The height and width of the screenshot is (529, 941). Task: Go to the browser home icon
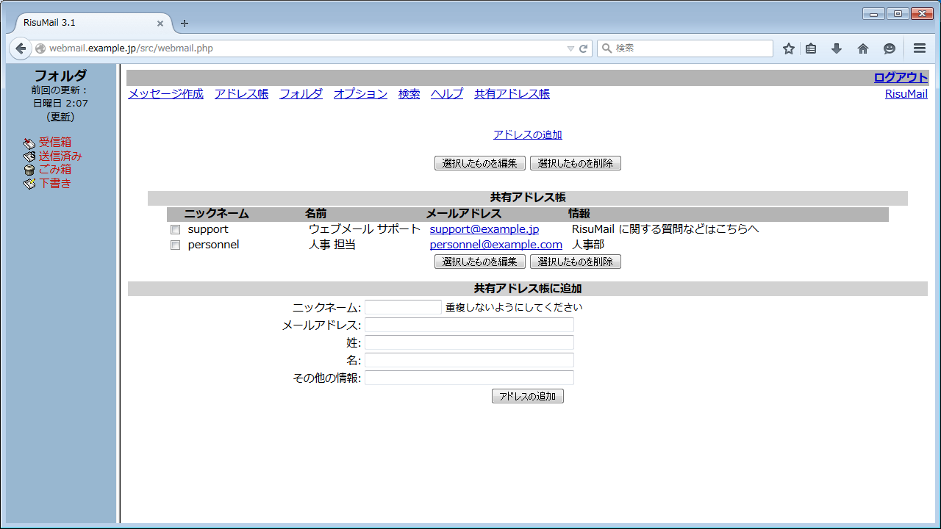863,48
